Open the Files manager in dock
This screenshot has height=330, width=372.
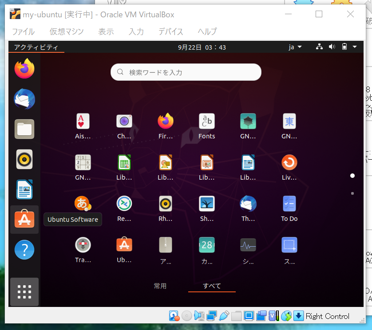pos(24,129)
